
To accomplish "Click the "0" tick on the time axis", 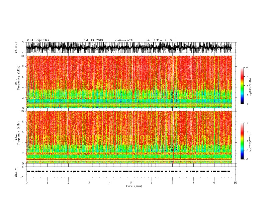I will [x=26, y=183].
